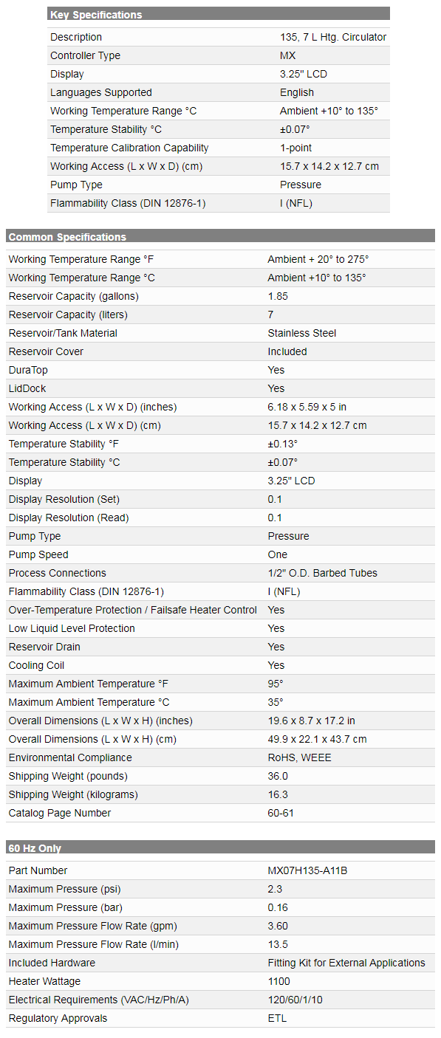The height and width of the screenshot is (1038, 441).
Task: Select the LidDock specification label
Action: click(x=27, y=388)
